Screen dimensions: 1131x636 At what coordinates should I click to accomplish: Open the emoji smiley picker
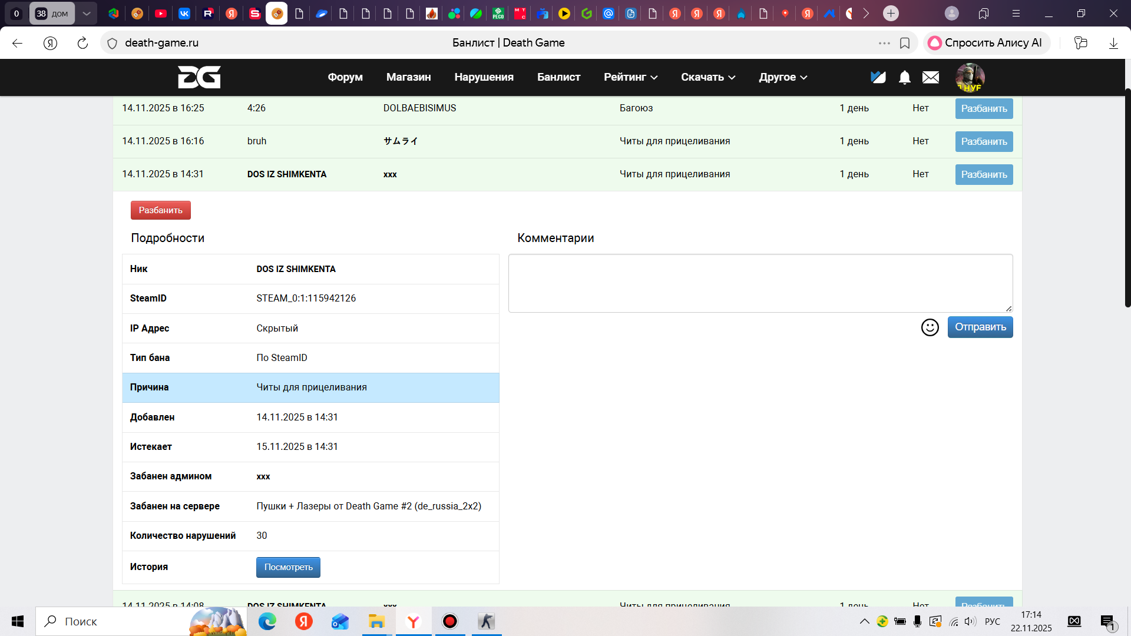pyautogui.click(x=930, y=327)
